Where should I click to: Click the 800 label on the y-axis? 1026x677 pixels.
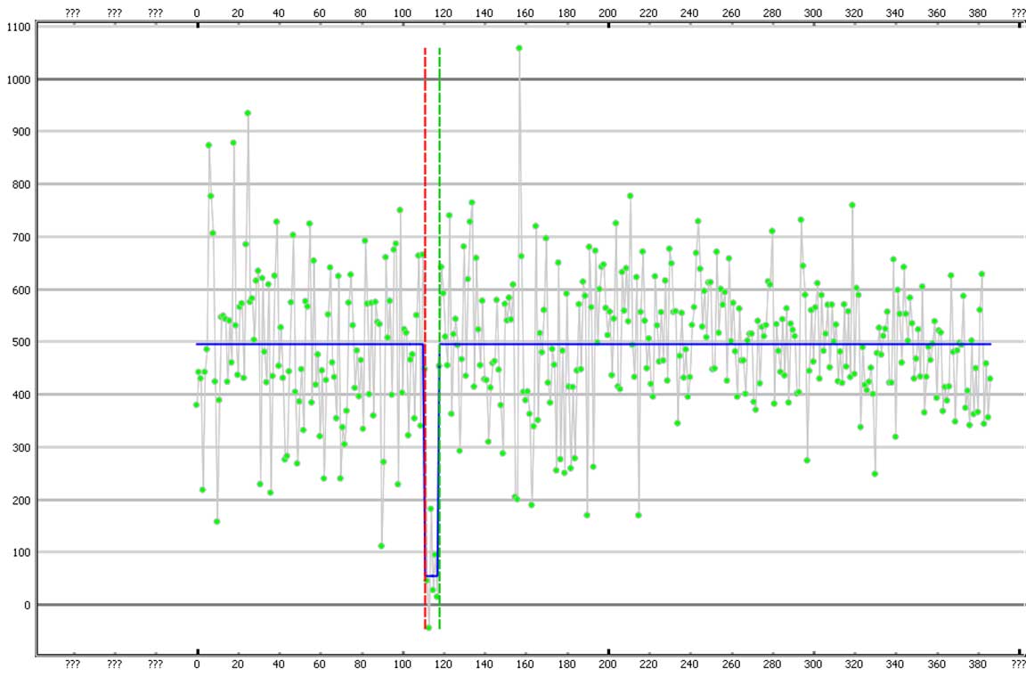[21, 184]
